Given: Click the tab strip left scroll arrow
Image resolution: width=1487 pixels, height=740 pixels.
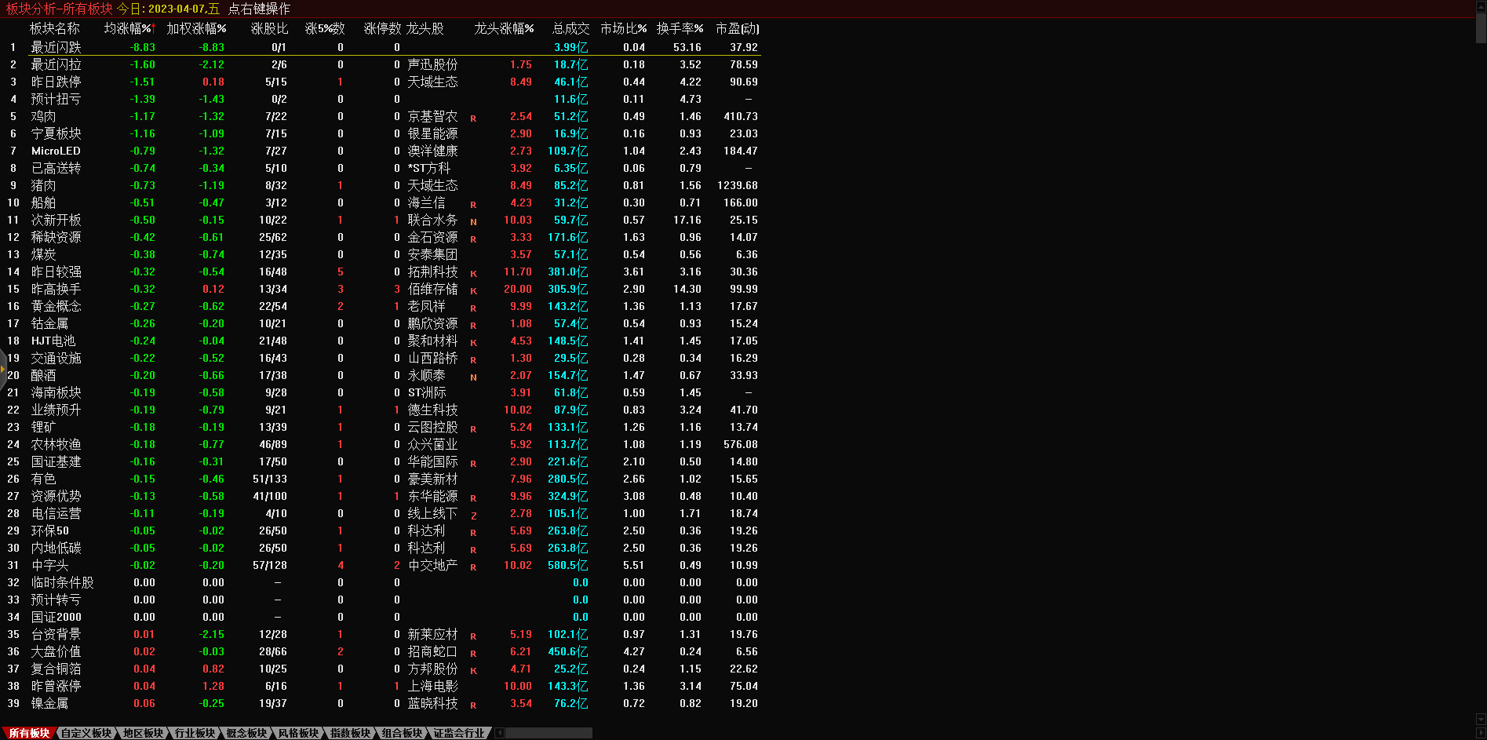Looking at the screenshot, I should 499,733.
